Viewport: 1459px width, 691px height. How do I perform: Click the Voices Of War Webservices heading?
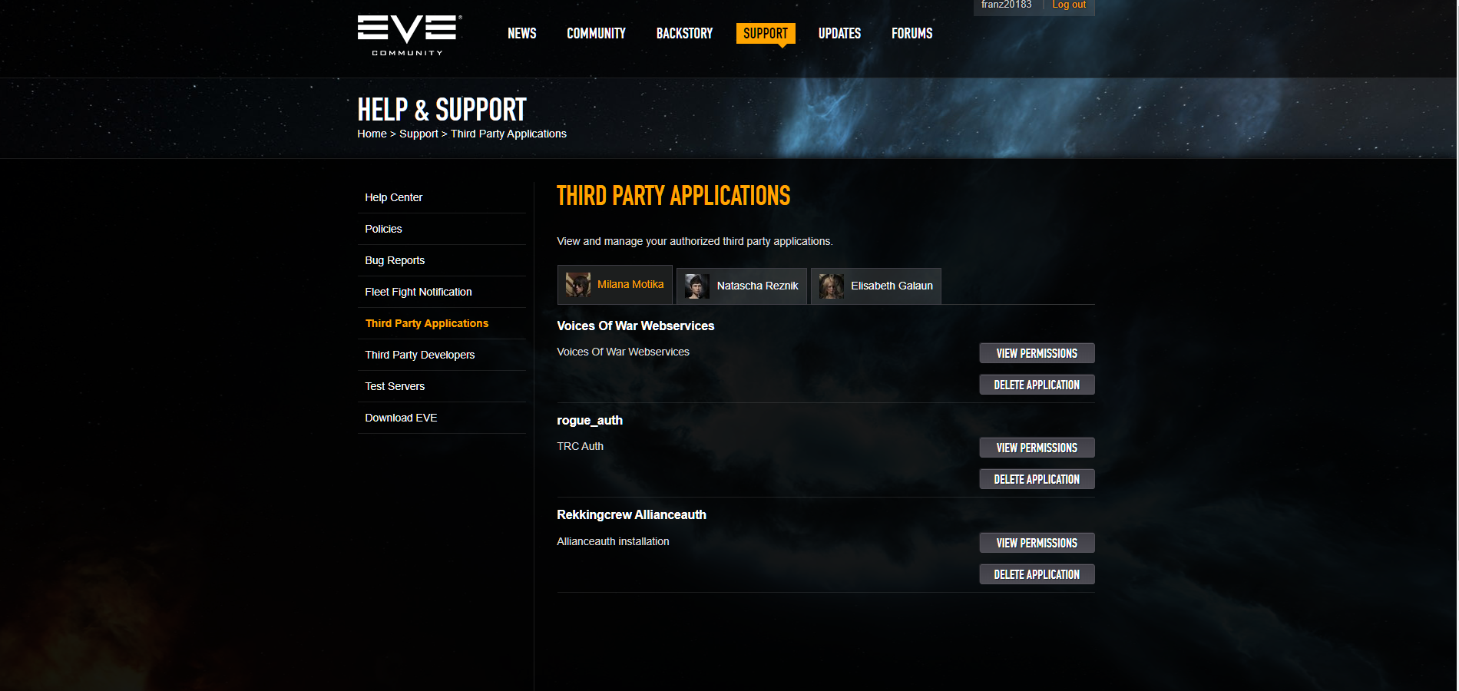635,326
